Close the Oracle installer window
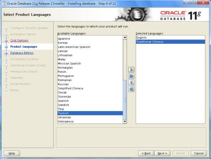 click(203, 3)
